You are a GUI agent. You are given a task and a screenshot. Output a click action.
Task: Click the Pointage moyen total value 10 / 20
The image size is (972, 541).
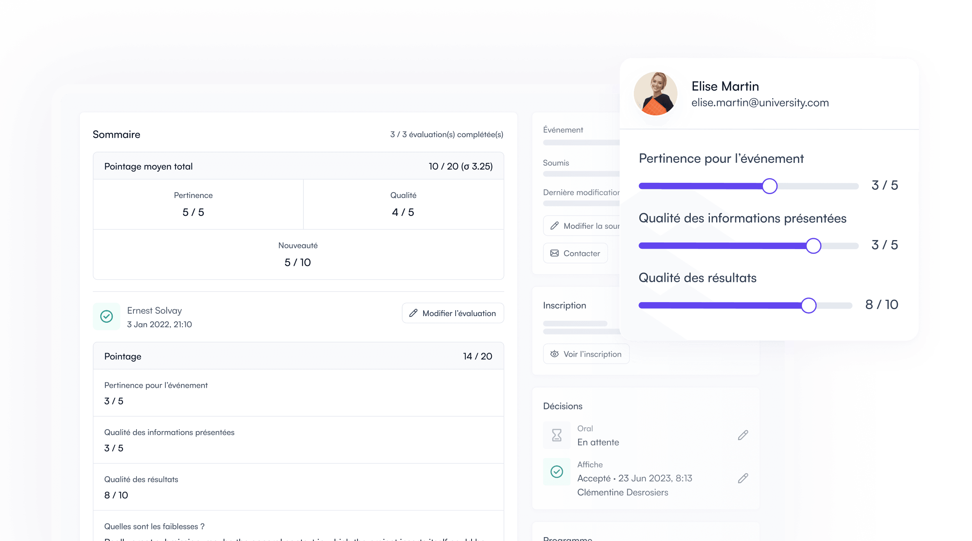pos(461,166)
